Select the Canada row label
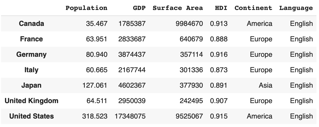Viewport: 319px width, 127px height. coord(31,24)
